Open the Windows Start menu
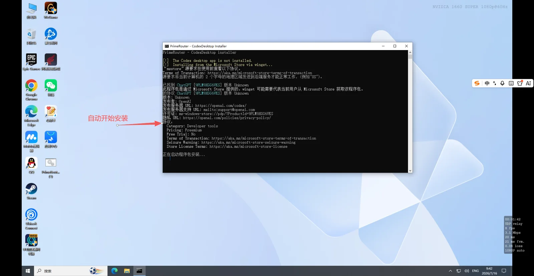Image resolution: width=534 pixels, height=276 pixels. 28,271
